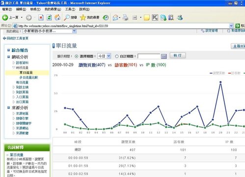
Task: Expand the 來源軟體 tree node
Action: pos(14,133)
